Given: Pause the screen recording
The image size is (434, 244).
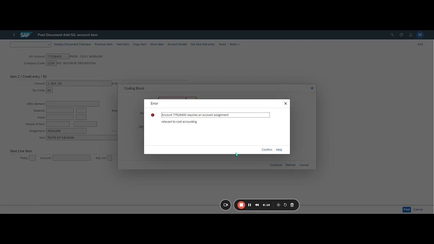Looking at the screenshot, I should 250,205.
